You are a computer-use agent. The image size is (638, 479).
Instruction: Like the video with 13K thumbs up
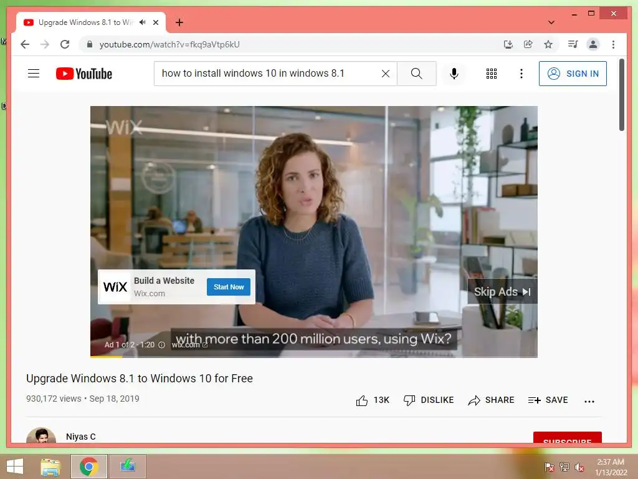(373, 400)
